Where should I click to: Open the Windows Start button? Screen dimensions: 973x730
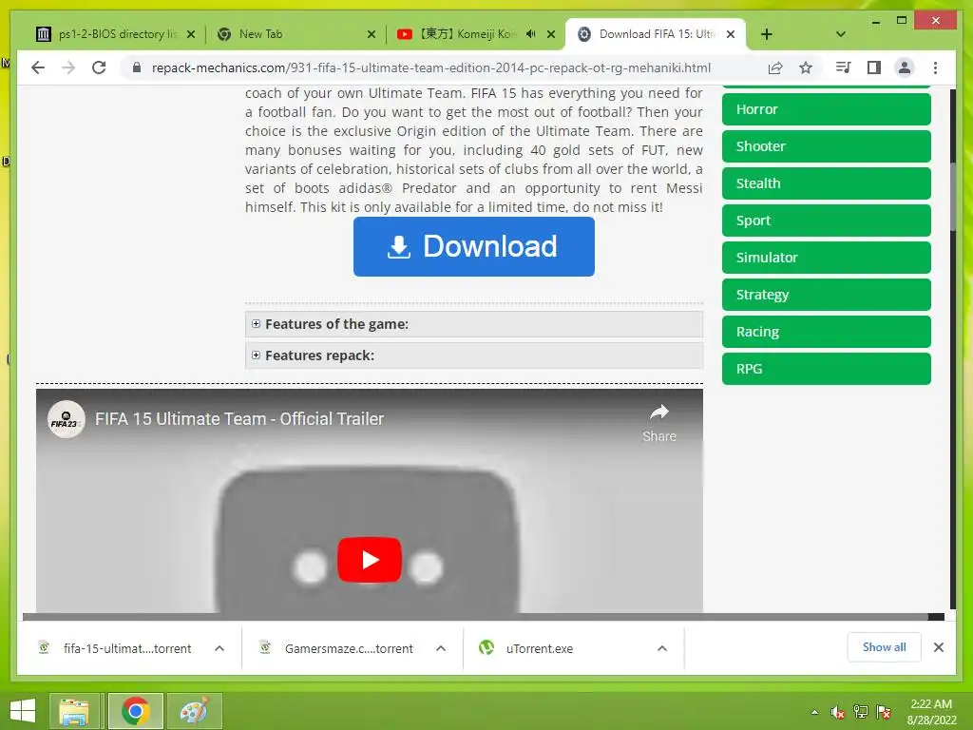tap(23, 711)
